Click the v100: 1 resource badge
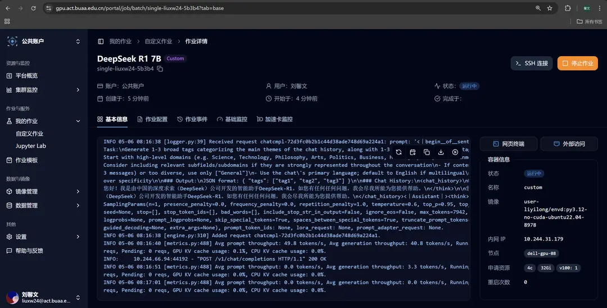This screenshot has width=607, height=308. point(568,268)
